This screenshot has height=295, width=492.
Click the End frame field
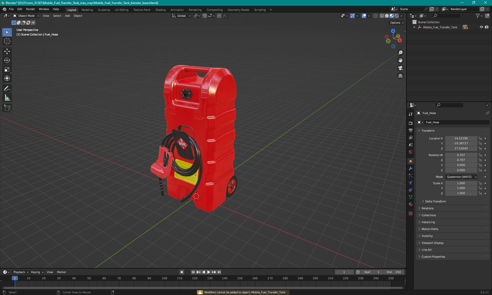[x=394, y=272]
